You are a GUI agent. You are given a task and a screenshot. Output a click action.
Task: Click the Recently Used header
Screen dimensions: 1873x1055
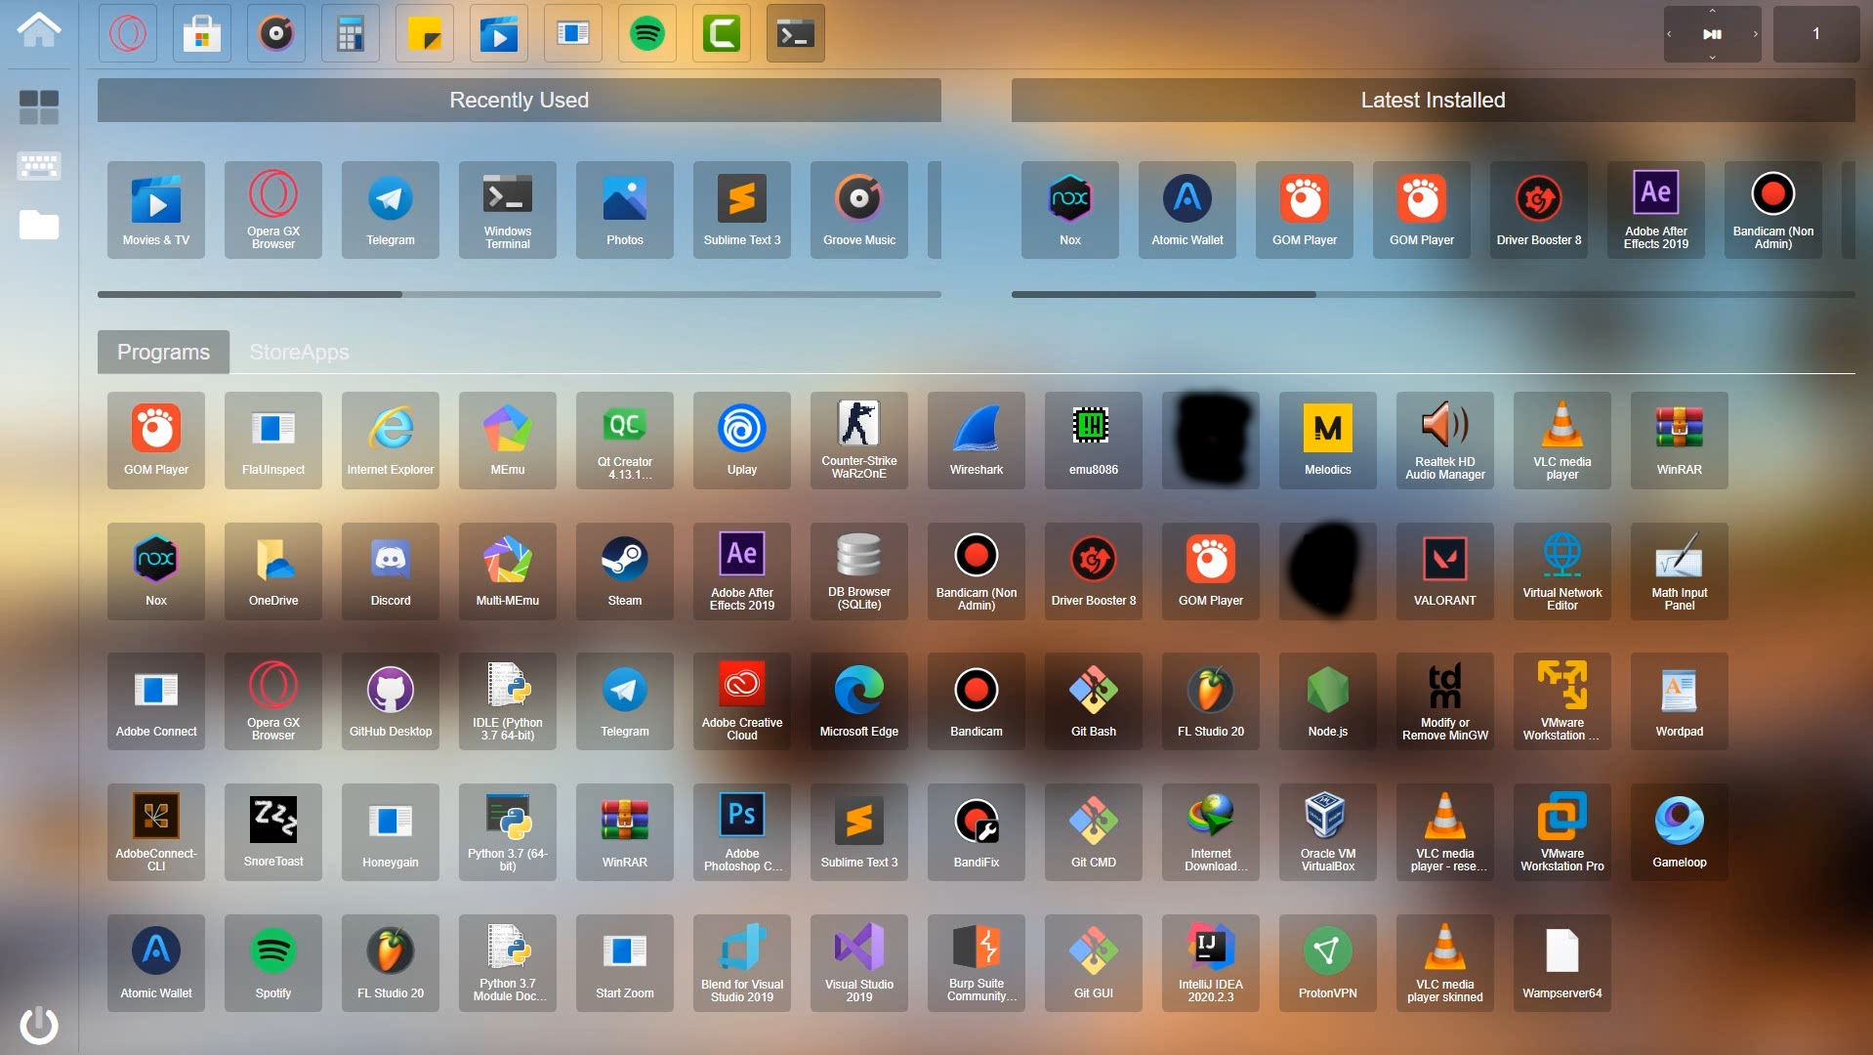(x=519, y=100)
